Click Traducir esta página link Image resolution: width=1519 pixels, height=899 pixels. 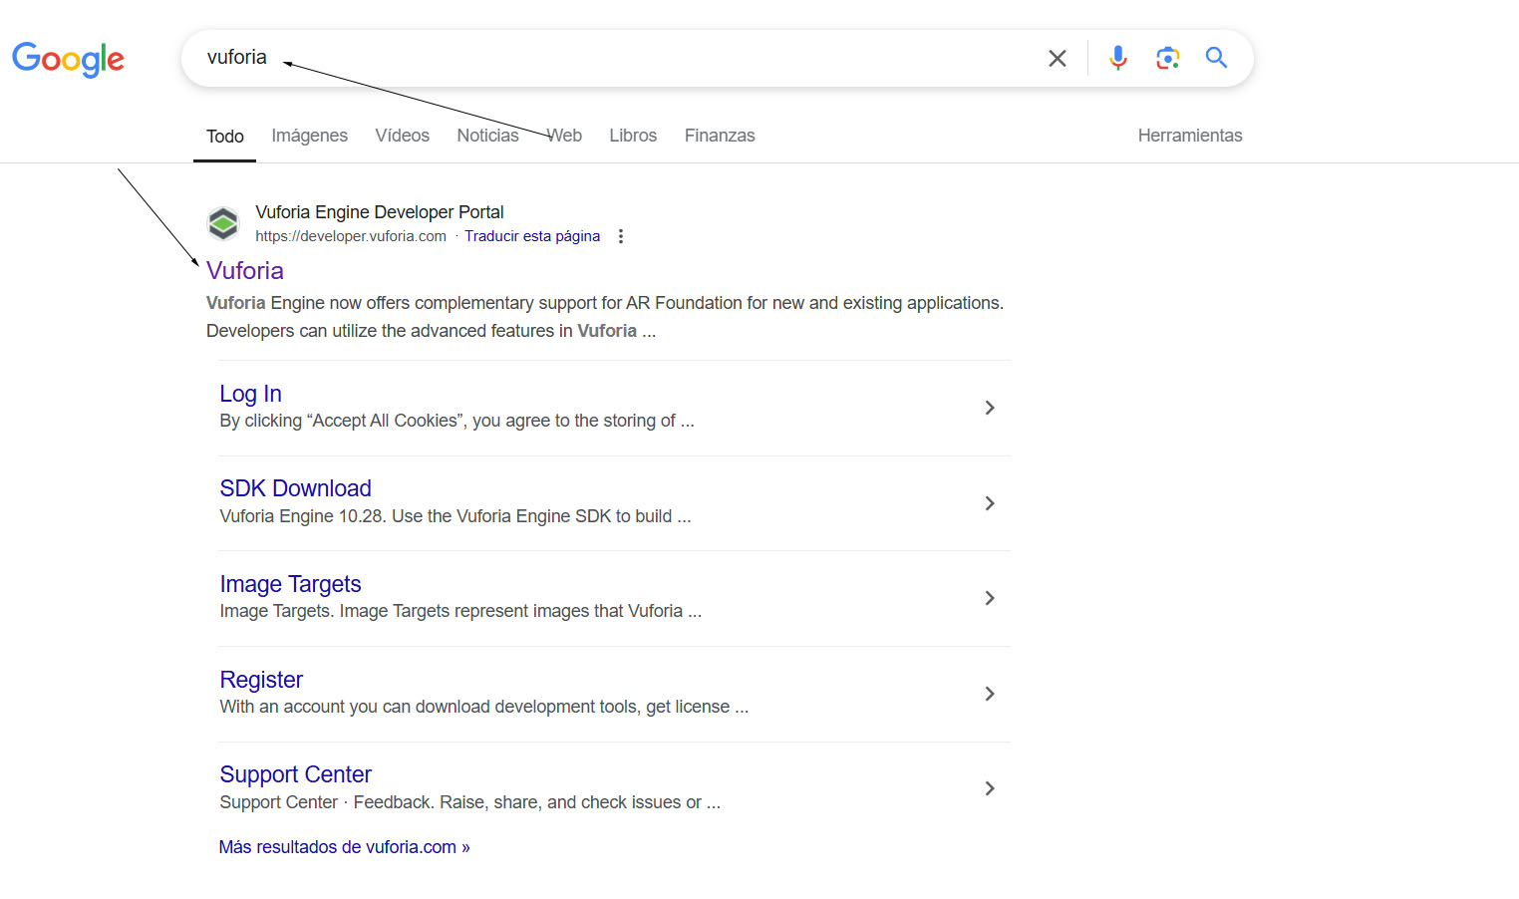[x=532, y=236]
